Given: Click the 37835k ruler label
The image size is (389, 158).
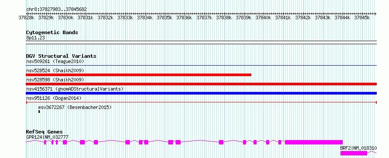Looking at the screenshot, I should point(165,18).
